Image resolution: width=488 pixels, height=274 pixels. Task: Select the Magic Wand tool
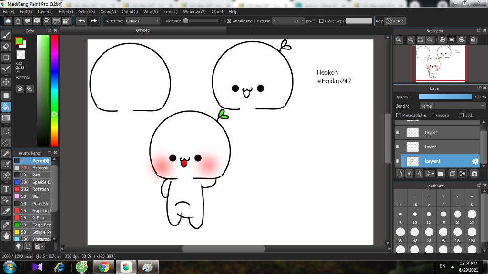[6, 153]
